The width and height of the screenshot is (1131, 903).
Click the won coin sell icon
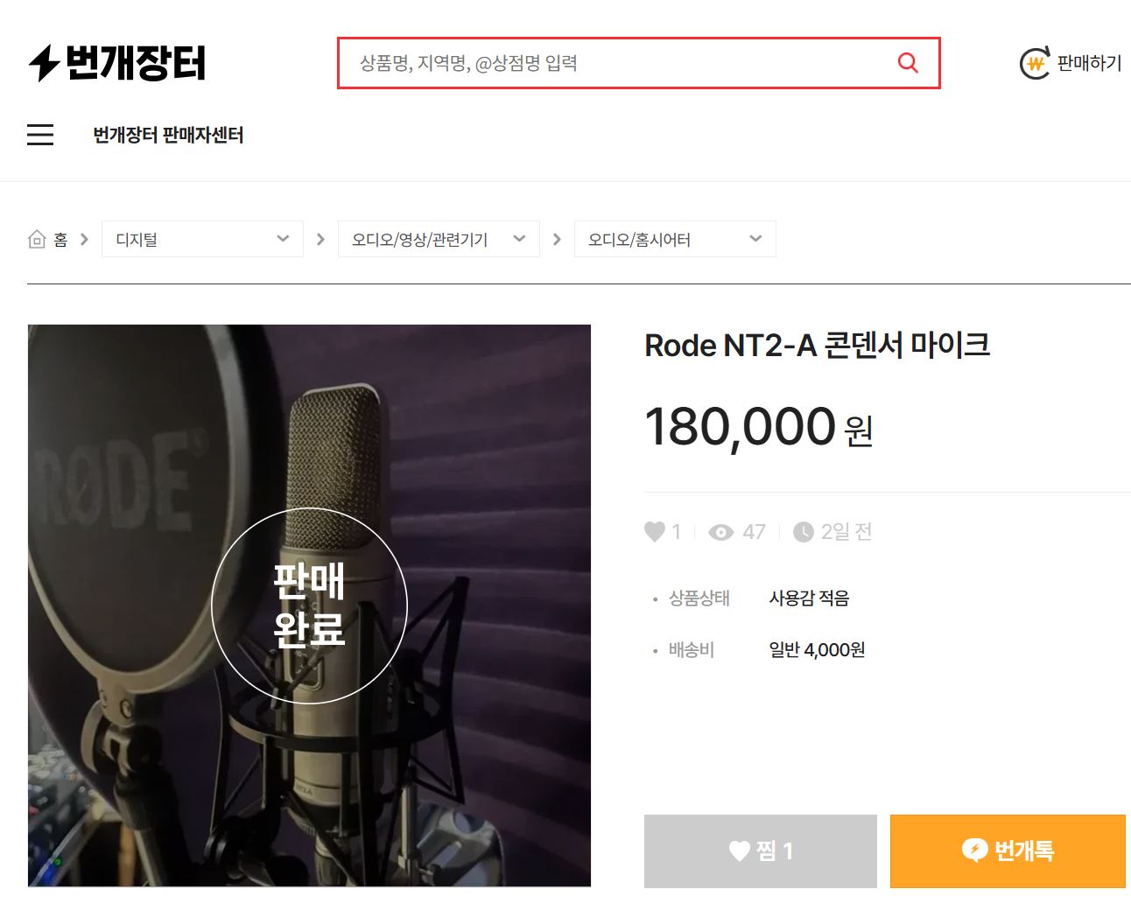click(x=1035, y=63)
